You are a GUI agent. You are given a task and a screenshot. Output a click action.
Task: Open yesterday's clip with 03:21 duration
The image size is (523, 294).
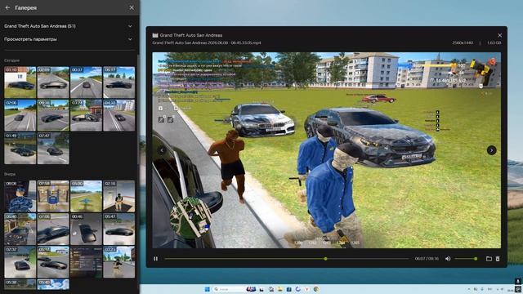click(119, 262)
